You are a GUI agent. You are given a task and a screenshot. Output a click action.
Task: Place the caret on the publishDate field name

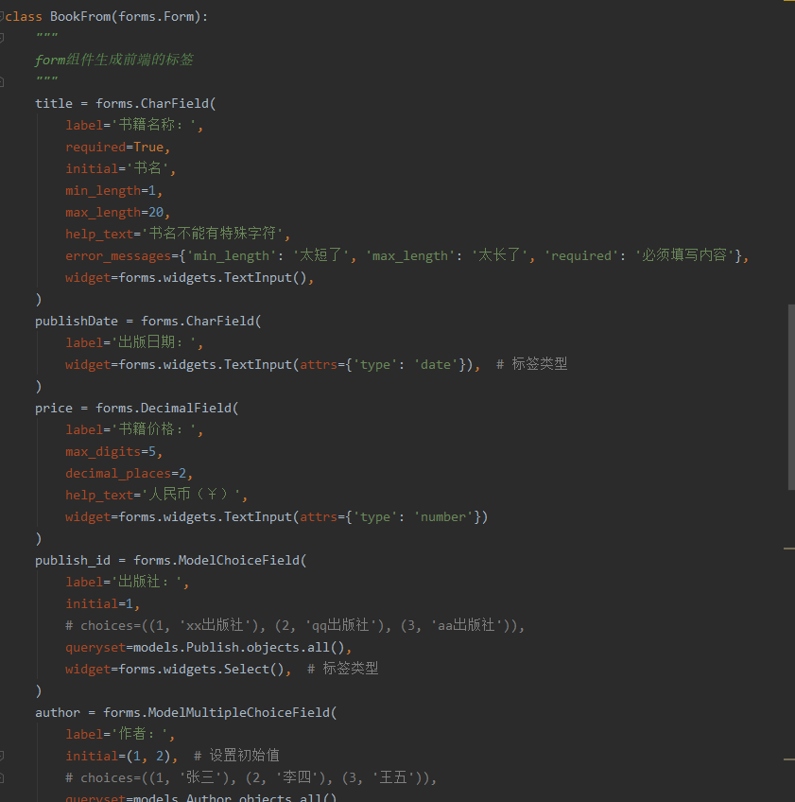click(x=76, y=321)
